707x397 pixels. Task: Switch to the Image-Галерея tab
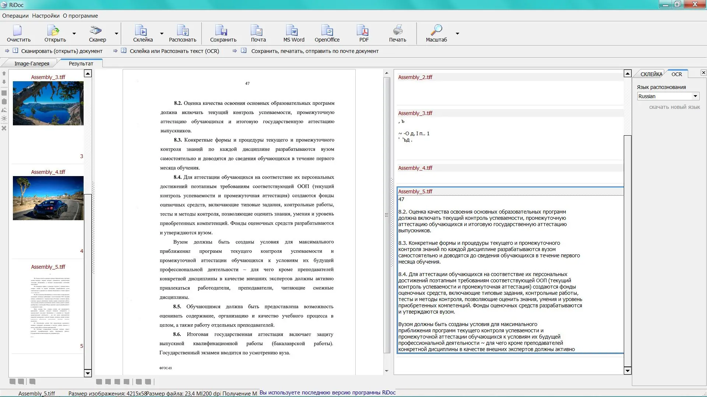point(32,64)
